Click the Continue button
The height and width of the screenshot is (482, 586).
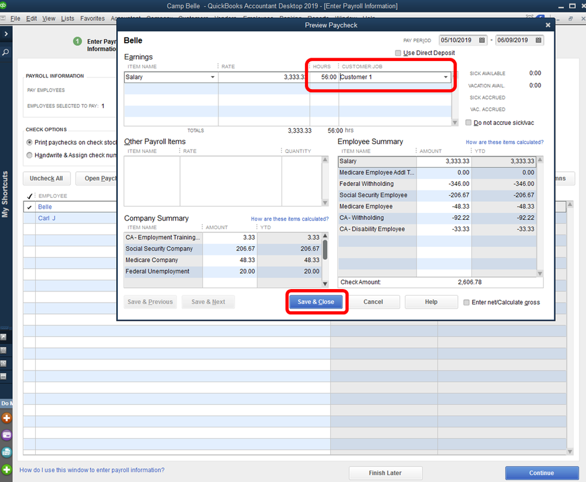click(x=541, y=473)
